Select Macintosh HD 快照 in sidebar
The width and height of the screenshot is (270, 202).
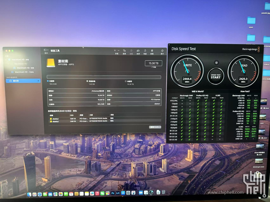23,68
